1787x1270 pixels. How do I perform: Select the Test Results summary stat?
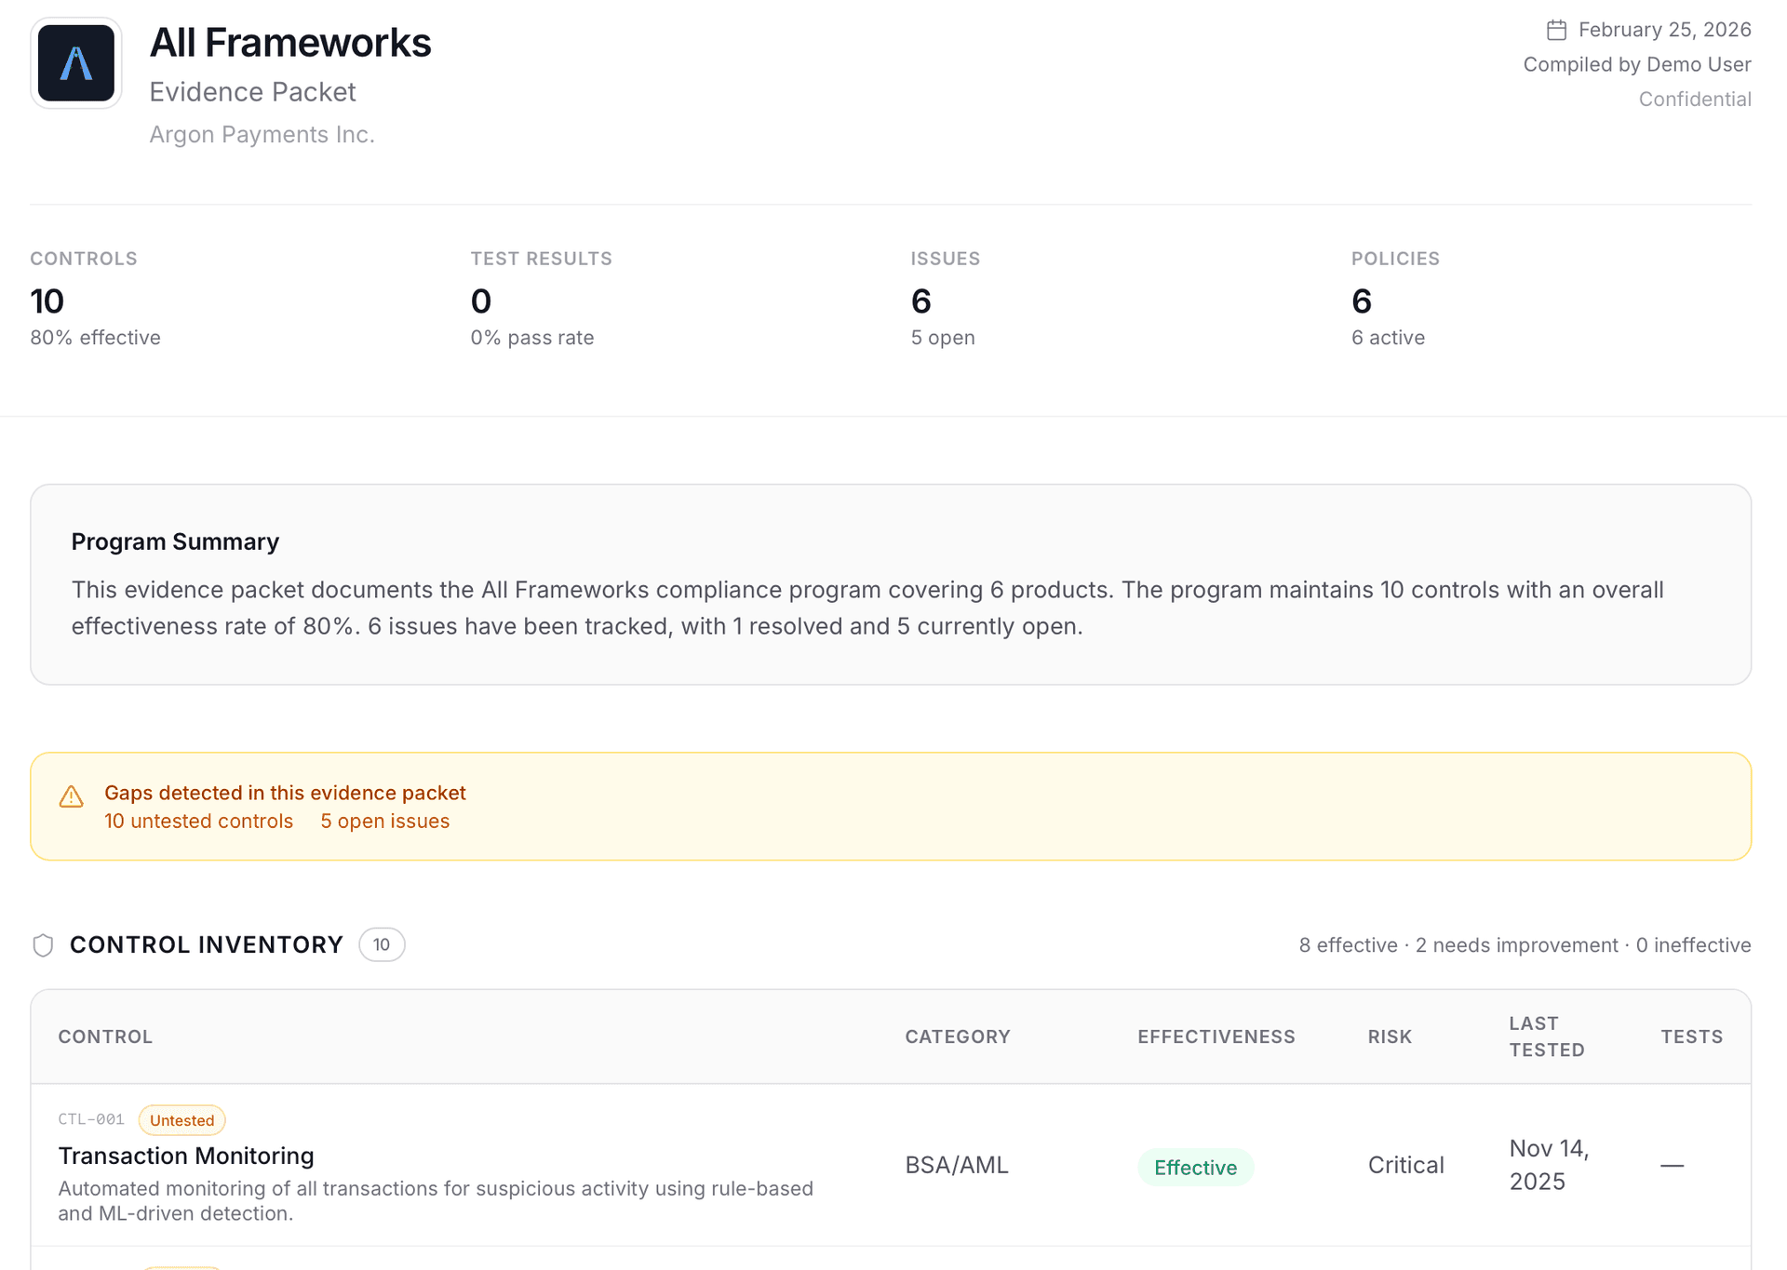[481, 301]
